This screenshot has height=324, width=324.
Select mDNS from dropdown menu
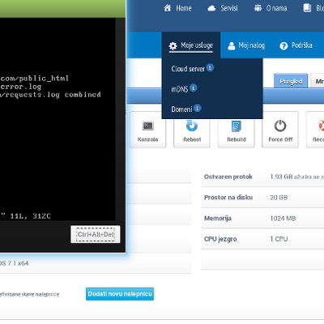click(180, 89)
